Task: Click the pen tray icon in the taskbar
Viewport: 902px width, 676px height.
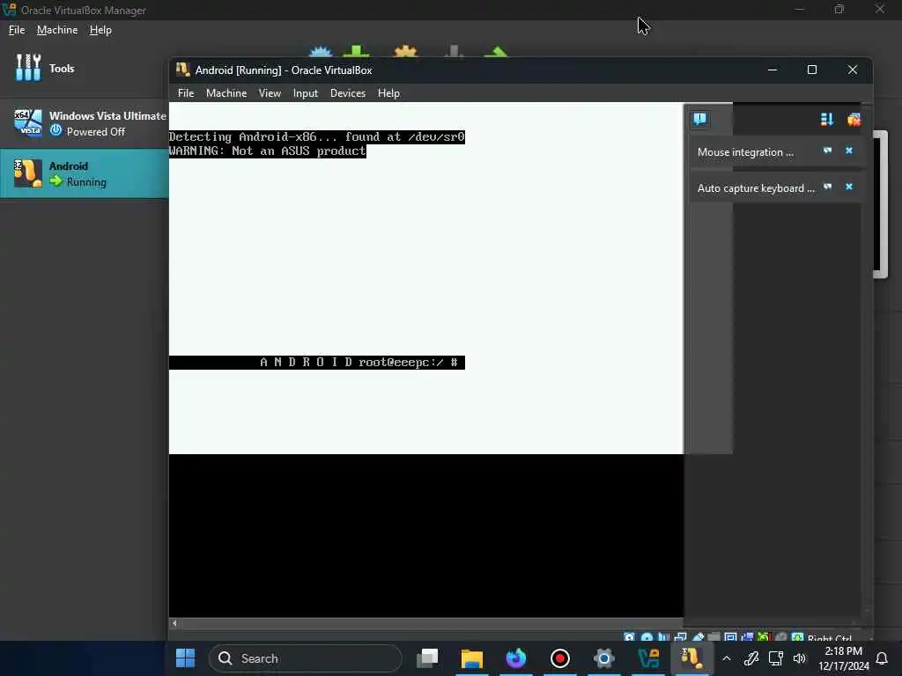Action: [751, 658]
